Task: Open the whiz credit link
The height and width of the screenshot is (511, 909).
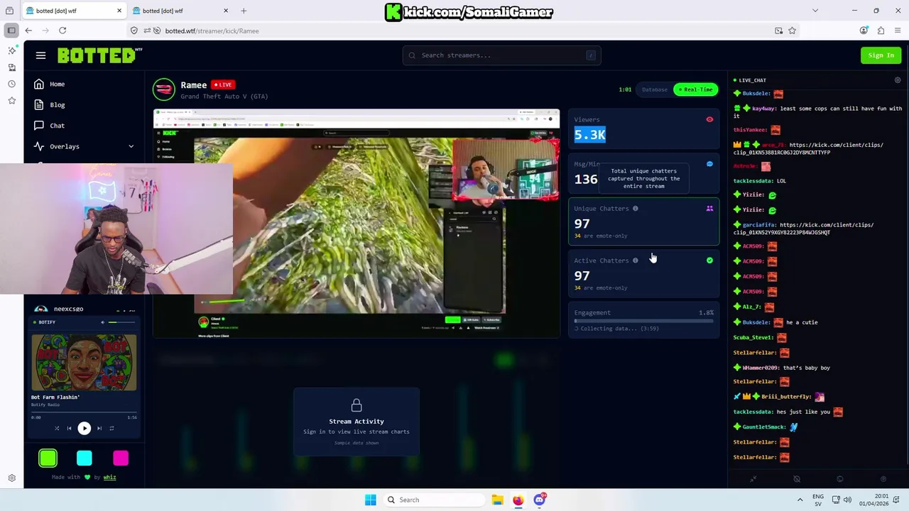Action: pyautogui.click(x=109, y=477)
